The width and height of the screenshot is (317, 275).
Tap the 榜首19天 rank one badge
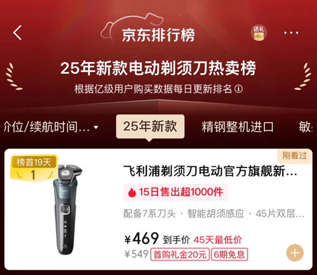point(34,168)
